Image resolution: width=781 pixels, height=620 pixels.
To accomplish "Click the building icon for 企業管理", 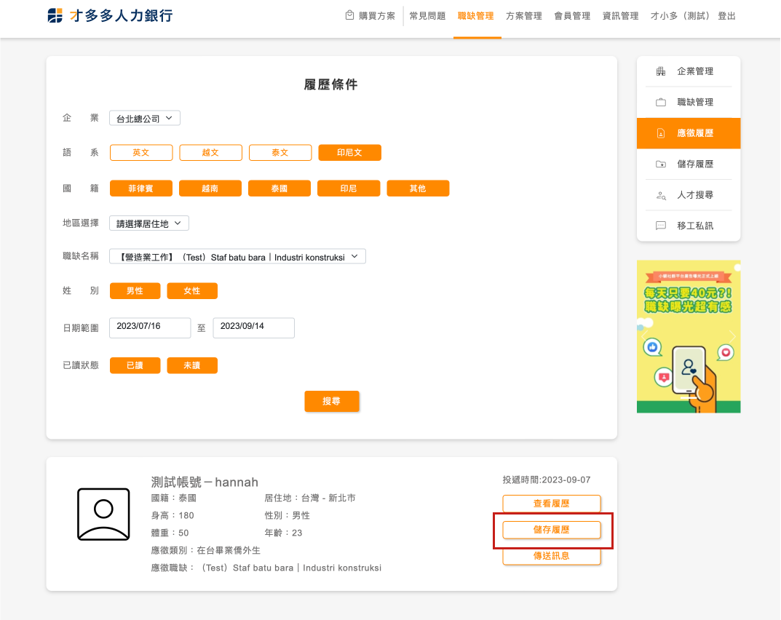I will pyautogui.click(x=661, y=71).
